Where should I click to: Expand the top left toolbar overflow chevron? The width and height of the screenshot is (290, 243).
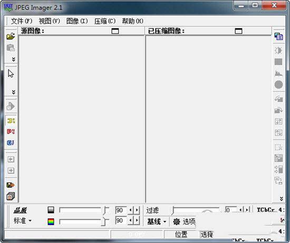(x=14, y=59)
